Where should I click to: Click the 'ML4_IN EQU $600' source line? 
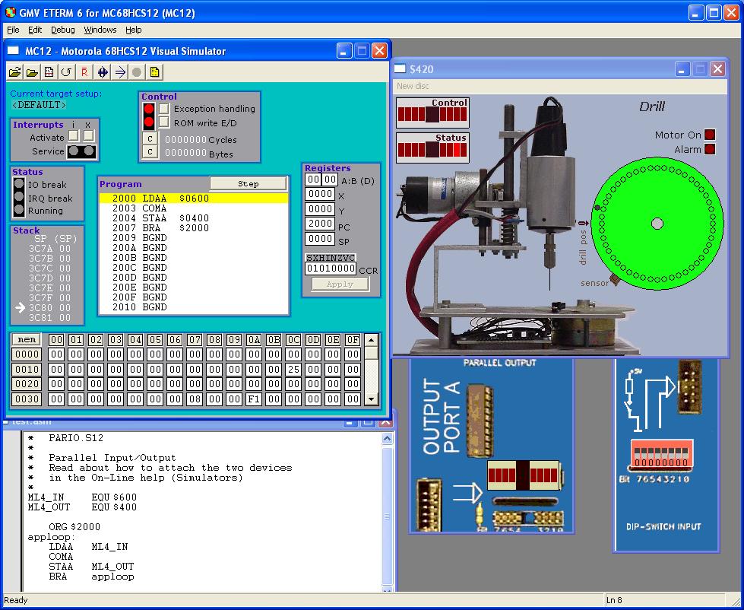click(x=82, y=497)
